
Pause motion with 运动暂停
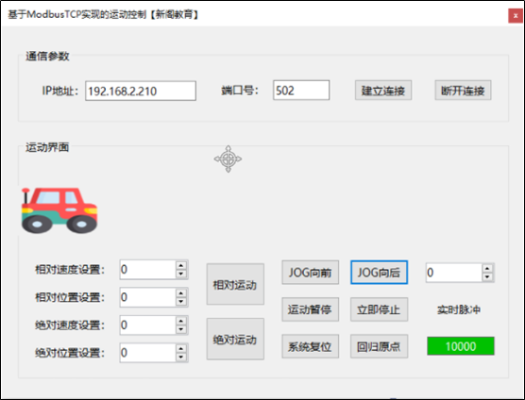(310, 309)
